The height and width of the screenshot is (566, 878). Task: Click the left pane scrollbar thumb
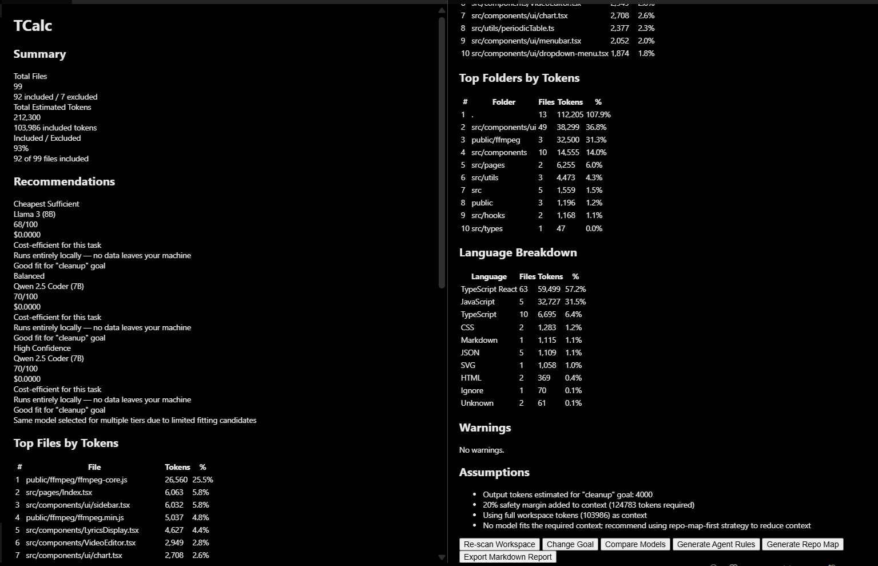click(x=442, y=152)
